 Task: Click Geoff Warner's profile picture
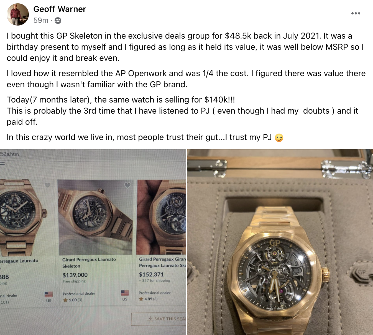click(x=18, y=14)
